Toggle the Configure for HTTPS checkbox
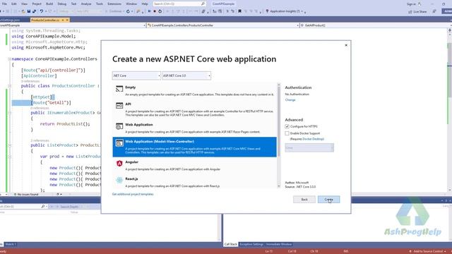 287,126
